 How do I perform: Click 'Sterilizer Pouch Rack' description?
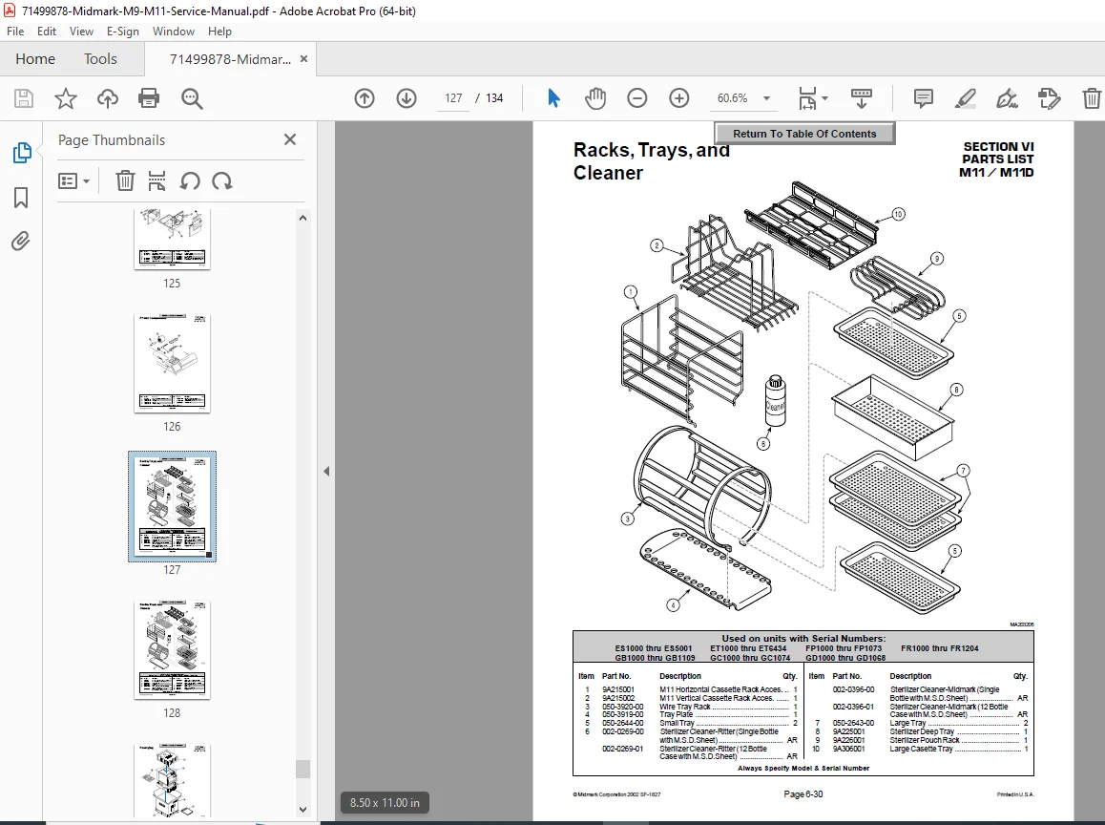(x=925, y=740)
